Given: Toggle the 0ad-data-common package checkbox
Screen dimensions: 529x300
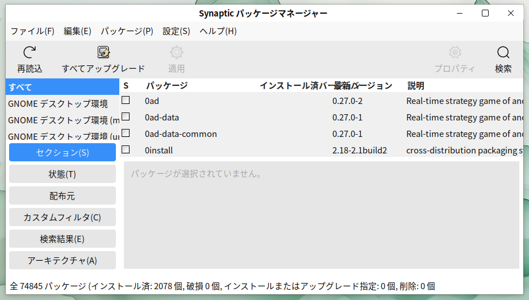Looking at the screenshot, I should pyautogui.click(x=126, y=134).
